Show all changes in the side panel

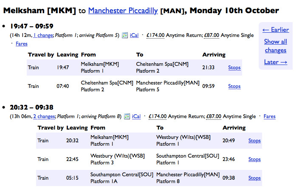coord(275,46)
